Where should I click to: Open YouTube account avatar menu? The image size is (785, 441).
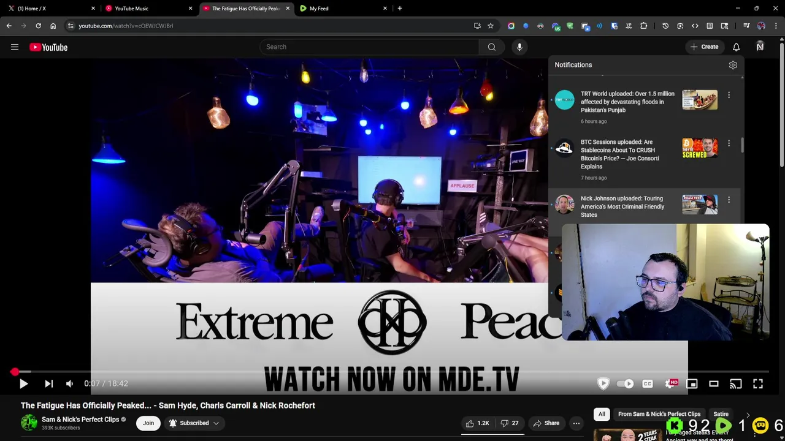[760, 47]
